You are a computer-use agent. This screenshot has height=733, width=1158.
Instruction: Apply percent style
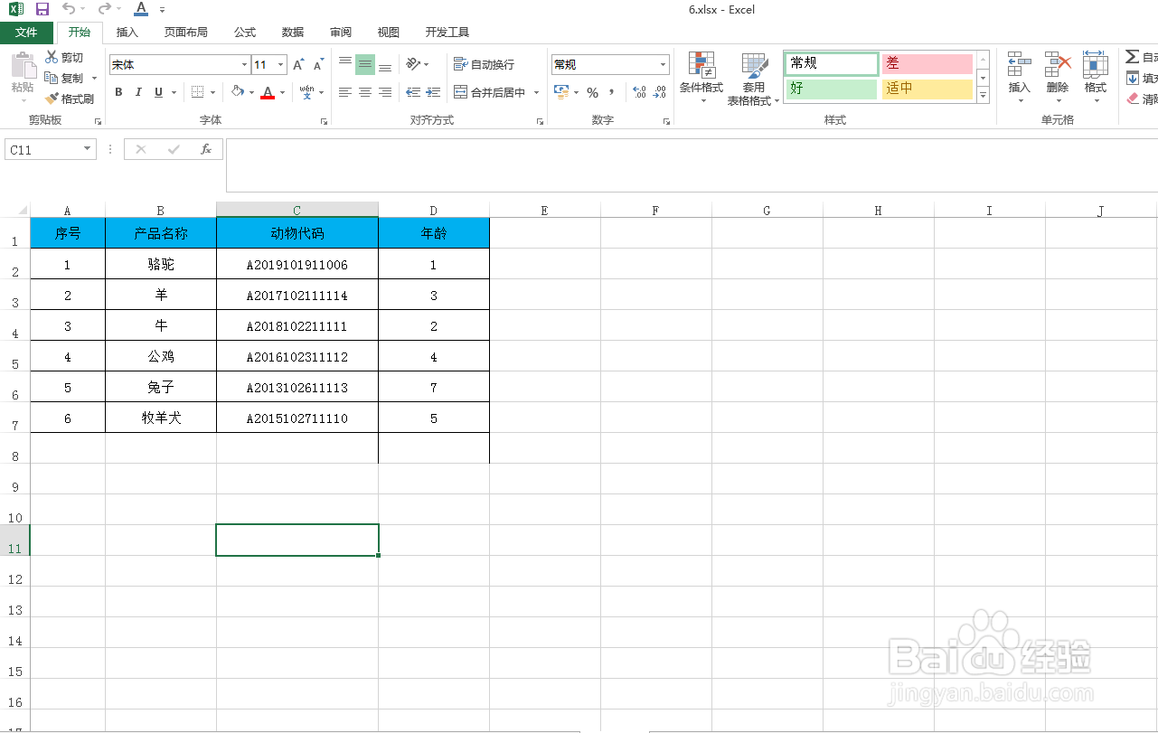click(x=592, y=92)
